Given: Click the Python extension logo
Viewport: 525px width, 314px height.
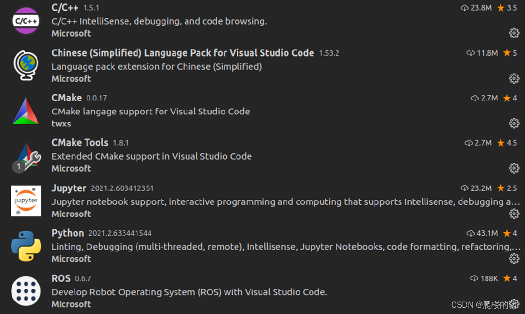Looking at the screenshot, I should [26, 246].
